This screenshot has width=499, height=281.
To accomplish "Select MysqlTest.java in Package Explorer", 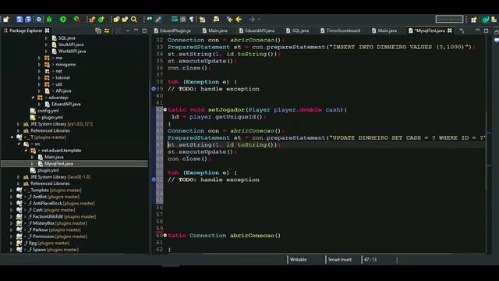I will pos(58,164).
